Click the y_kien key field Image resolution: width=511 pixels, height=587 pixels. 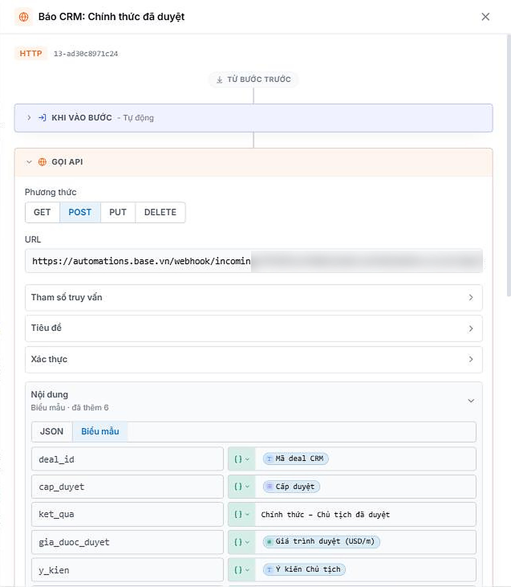click(127, 570)
